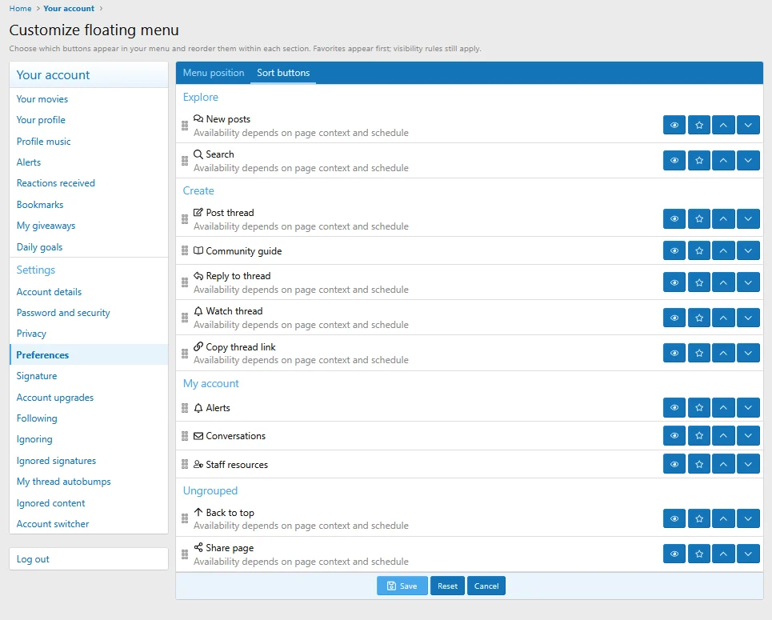Screen dimensions: 772x620
Task: Move Community guide up one position
Action: click(723, 250)
